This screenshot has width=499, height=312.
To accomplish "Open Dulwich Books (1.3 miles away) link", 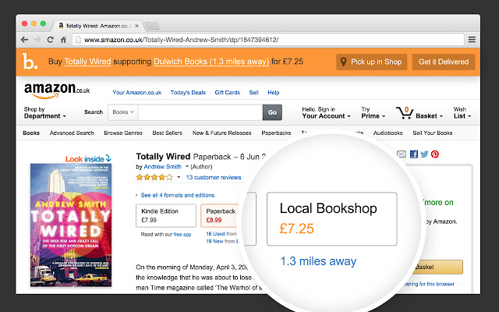I will click(211, 62).
